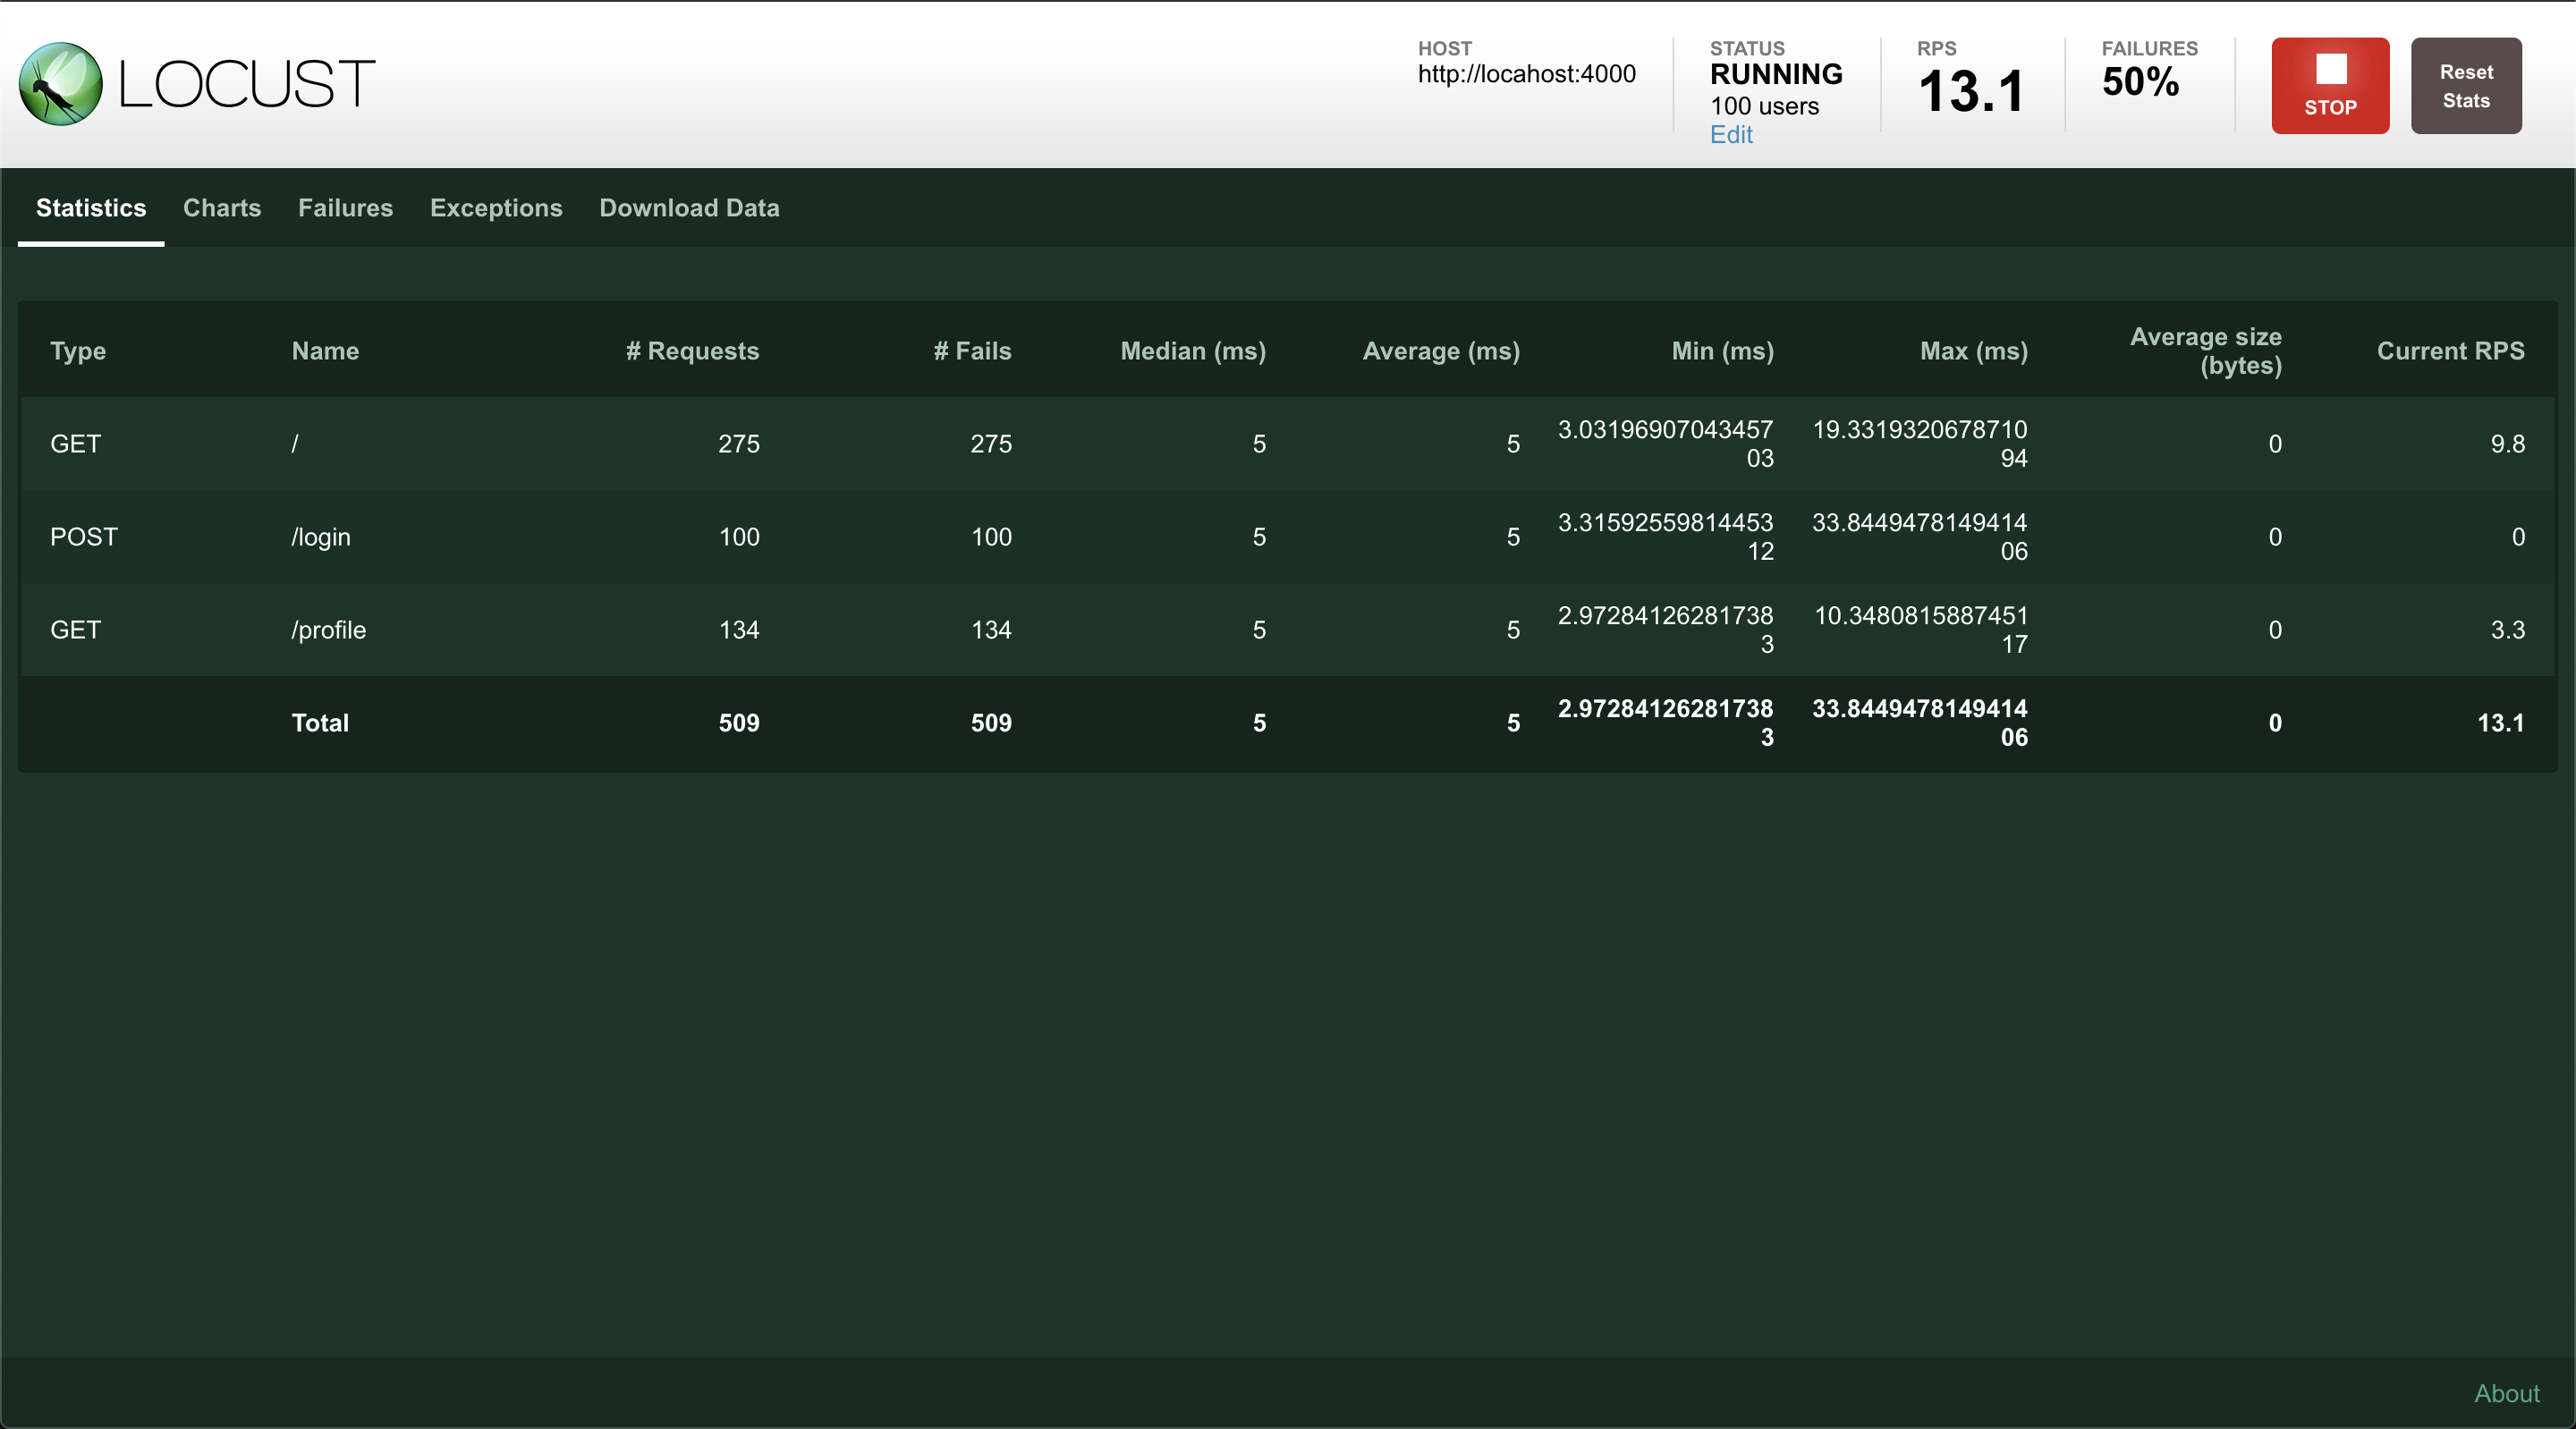Sort by Current RPS column header
2576x1429 pixels.
(x=2450, y=351)
